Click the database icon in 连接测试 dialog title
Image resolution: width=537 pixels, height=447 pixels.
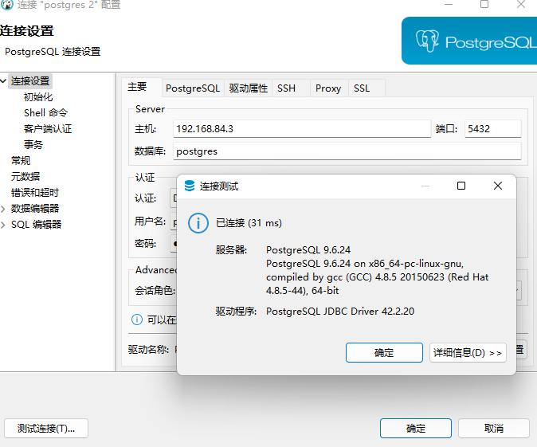[x=190, y=186]
